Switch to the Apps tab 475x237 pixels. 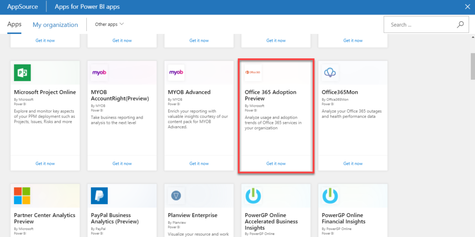point(14,25)
